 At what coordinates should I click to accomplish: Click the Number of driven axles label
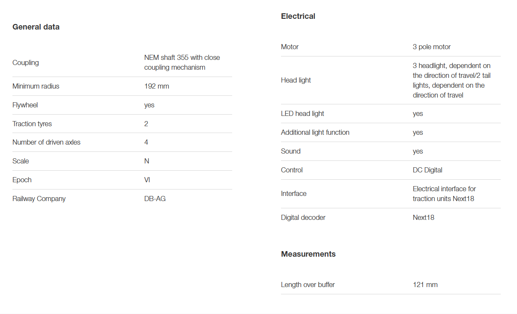click(x=46, y=142)
